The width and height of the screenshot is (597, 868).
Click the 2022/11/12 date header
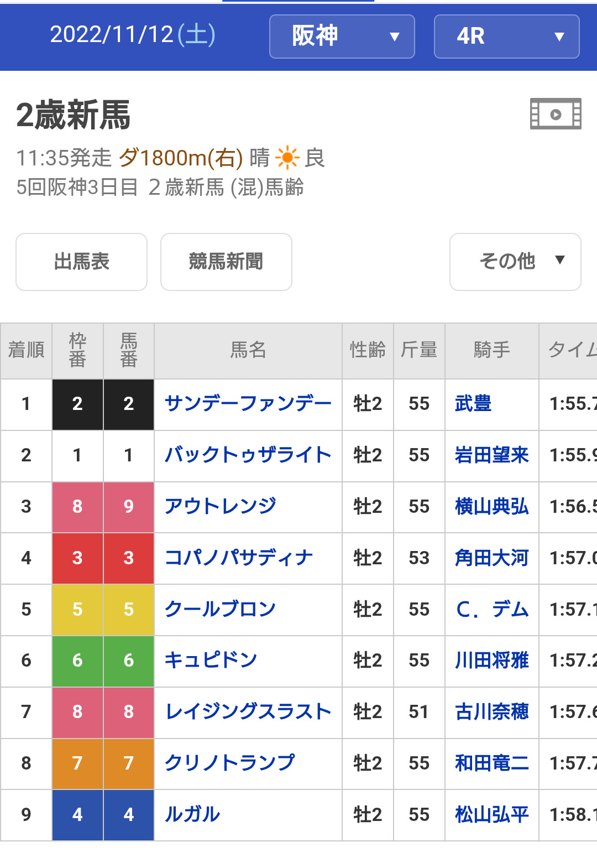[133, 35]
